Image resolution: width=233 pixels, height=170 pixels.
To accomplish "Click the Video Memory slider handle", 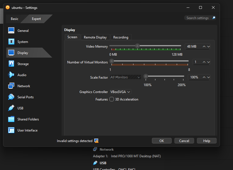I will coord(137,46).
